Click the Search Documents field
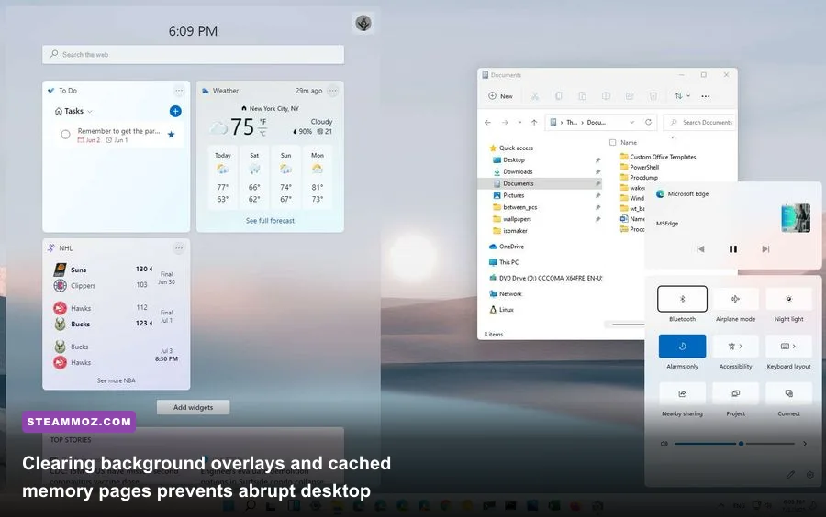The image size is (826, 517). (699, 122)
